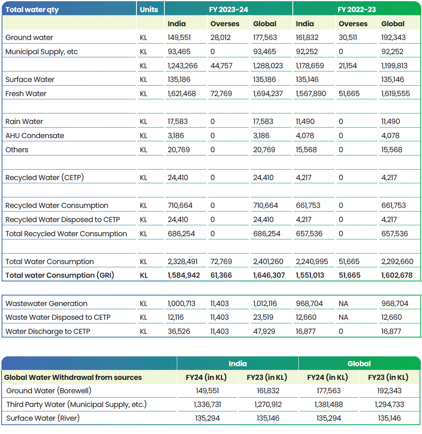The image size is (422, 434).
Task: Select the value 44,757
Action: (x=221, y=66)
